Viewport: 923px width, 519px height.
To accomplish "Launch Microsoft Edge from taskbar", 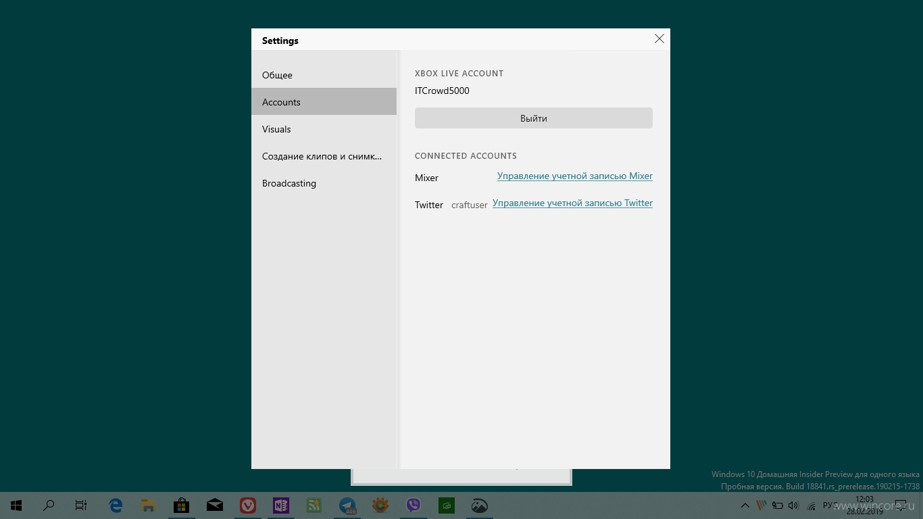I will point(116,505).
